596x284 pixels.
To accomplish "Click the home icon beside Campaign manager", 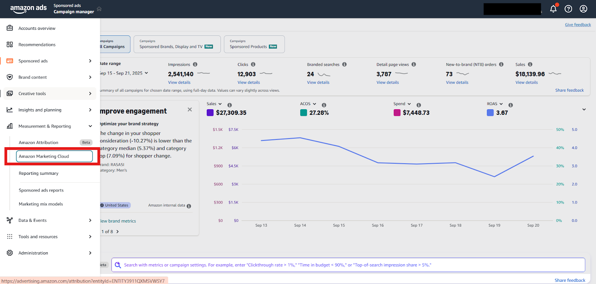I will [99, 9].
